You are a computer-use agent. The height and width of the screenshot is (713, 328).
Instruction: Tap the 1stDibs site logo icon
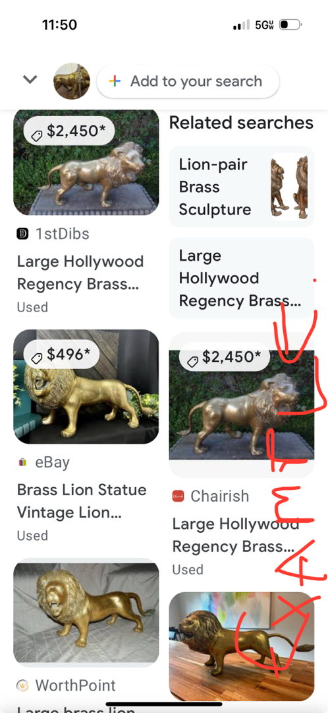coord(22,234)
